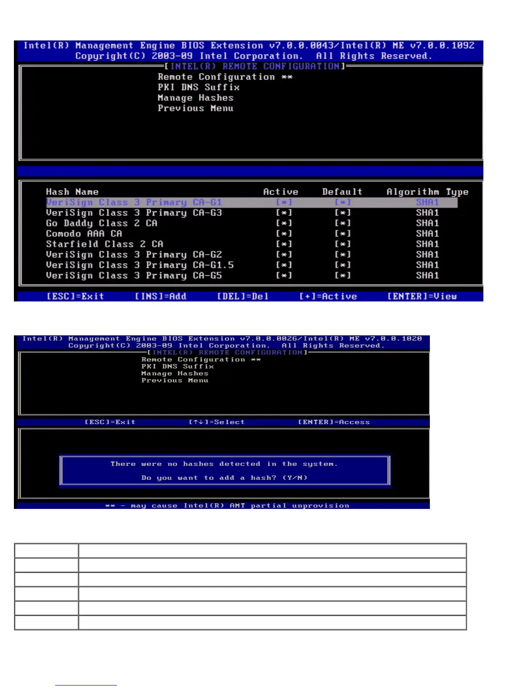Click the v7.0.0.0043 BIOS Extension header line

(x=249, y=46)
